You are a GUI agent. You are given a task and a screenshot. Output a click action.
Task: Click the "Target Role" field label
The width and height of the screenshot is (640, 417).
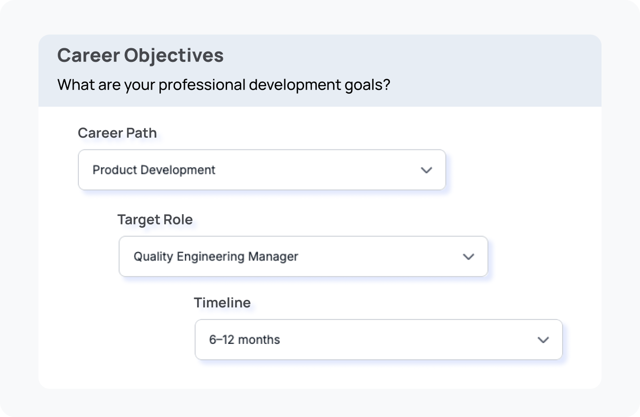[x=155, y=220]
